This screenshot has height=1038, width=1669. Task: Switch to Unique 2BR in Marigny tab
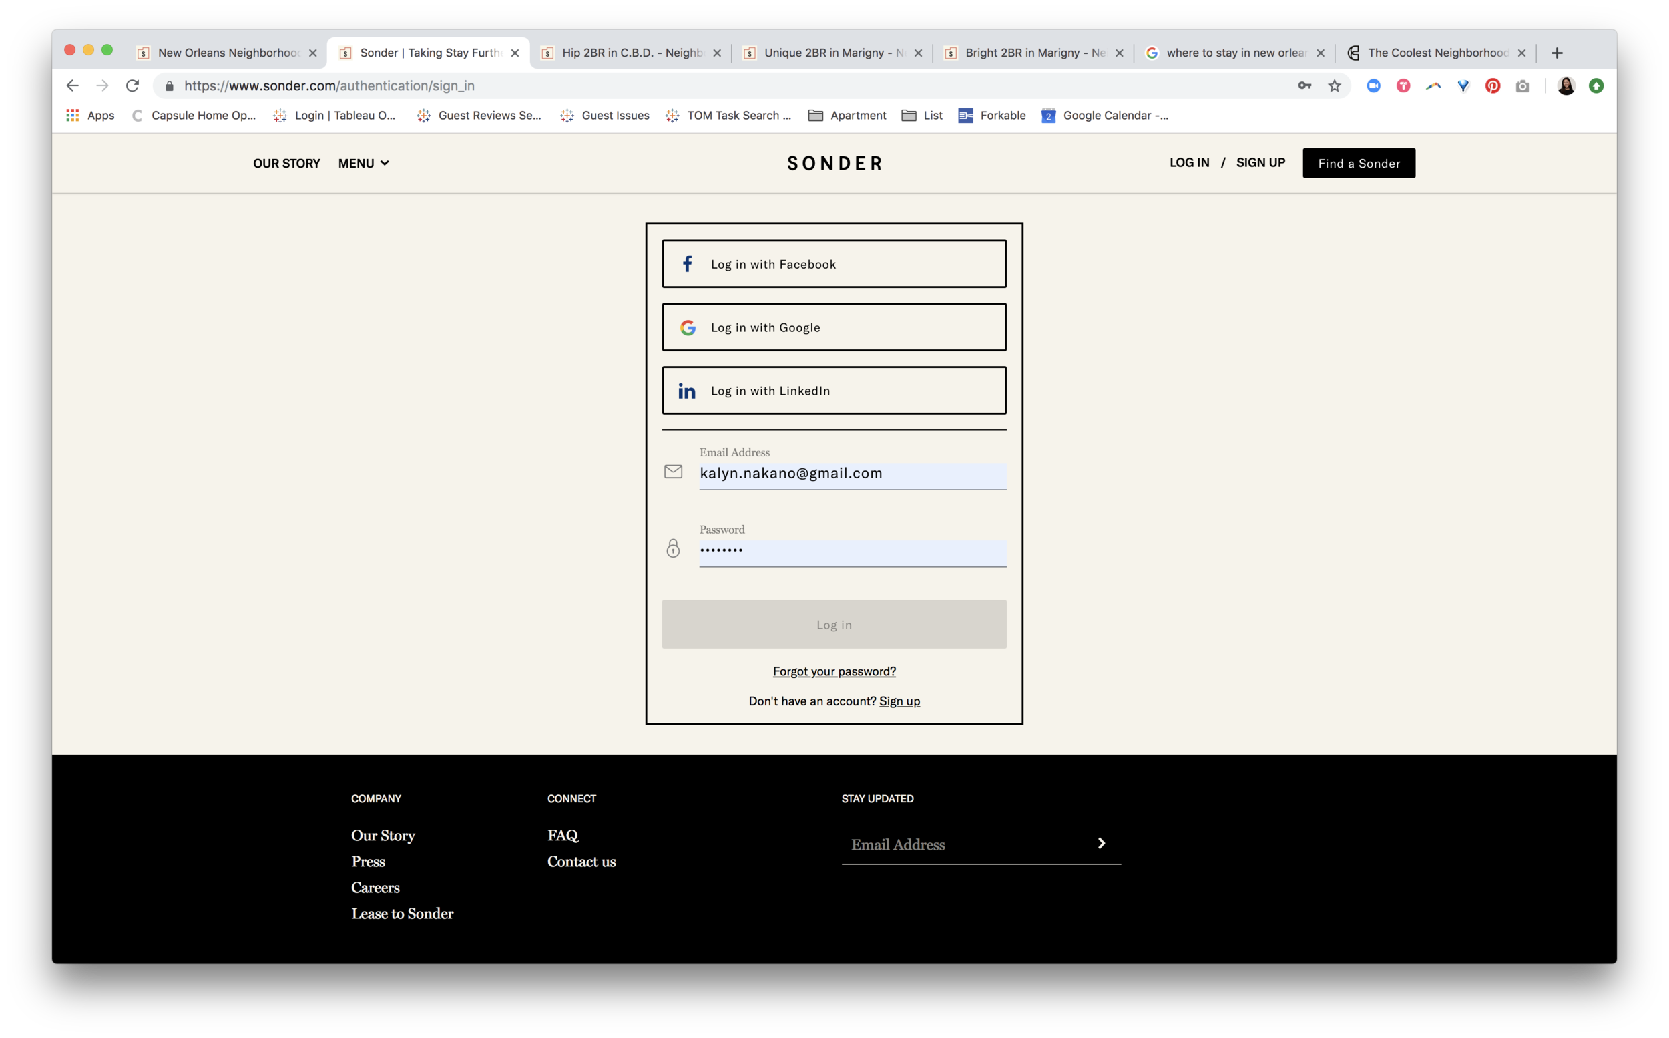click(x=832, y=53)
